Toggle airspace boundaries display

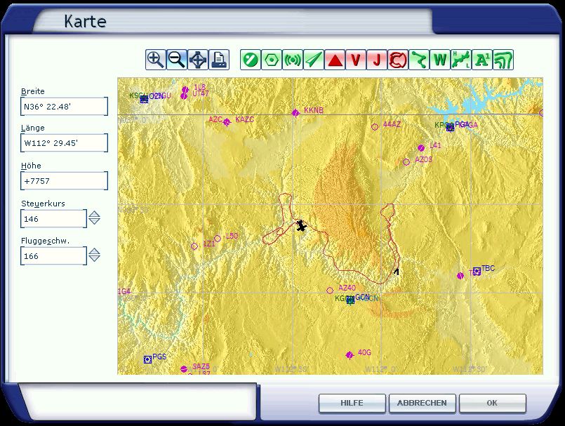pos(398,60)
